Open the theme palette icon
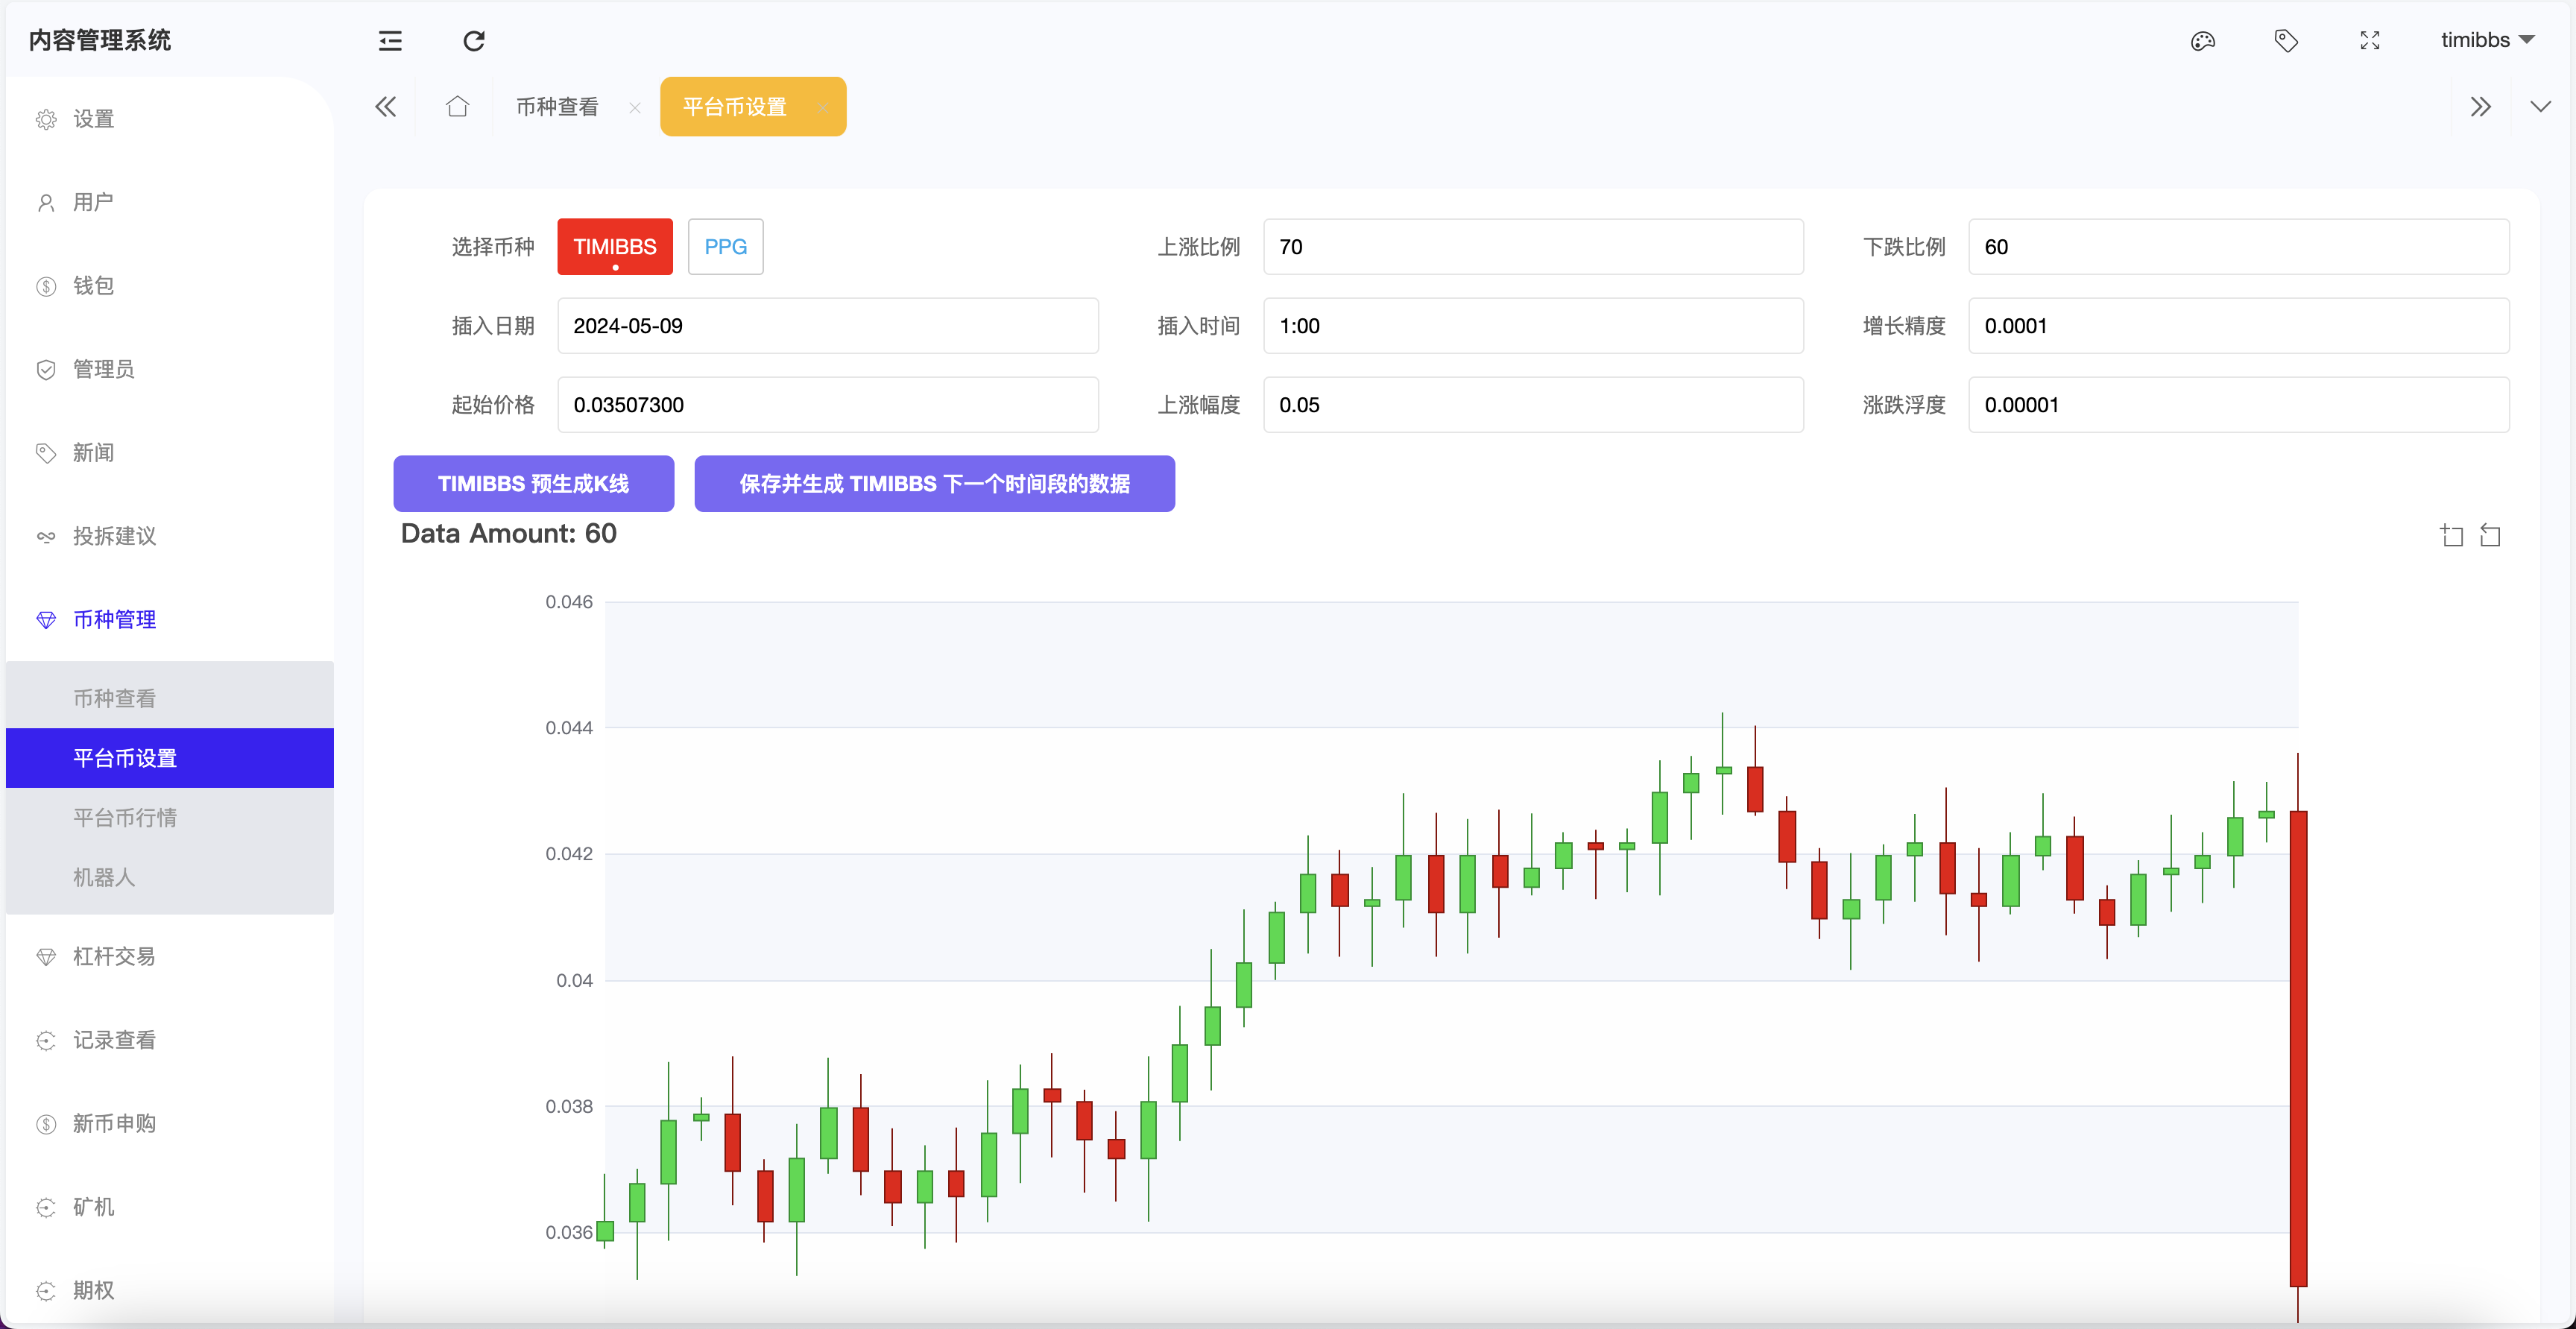 2203,41
